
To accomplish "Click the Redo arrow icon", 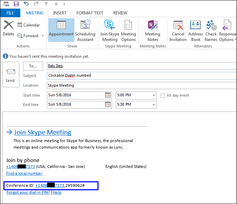I will 36,4.
